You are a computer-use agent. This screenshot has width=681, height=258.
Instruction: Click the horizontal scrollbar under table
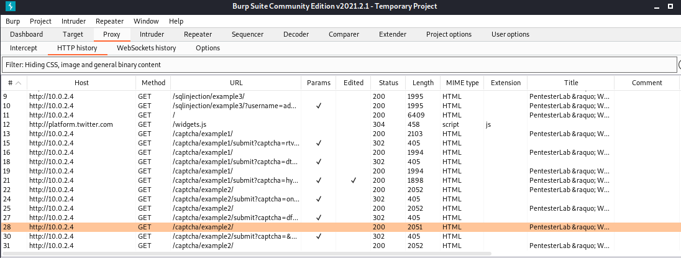247,253
